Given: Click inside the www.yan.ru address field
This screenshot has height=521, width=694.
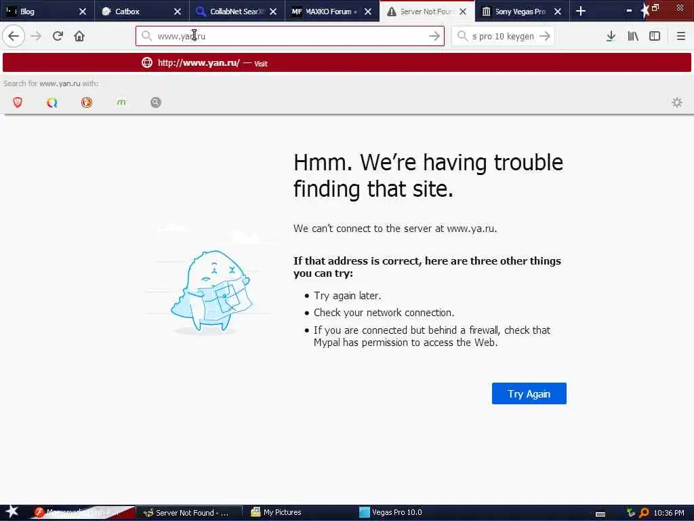Looking at the screenshot, I should 290,36.
